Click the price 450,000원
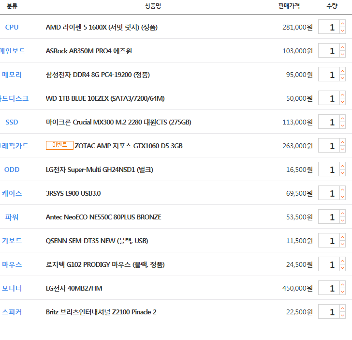The height and width of the screenshot is (340, 352). pyautogui.click(x=297, y=288)
